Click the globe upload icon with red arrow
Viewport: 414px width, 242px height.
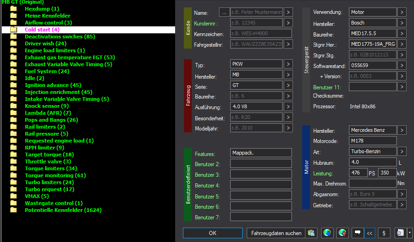click(342, 233)
